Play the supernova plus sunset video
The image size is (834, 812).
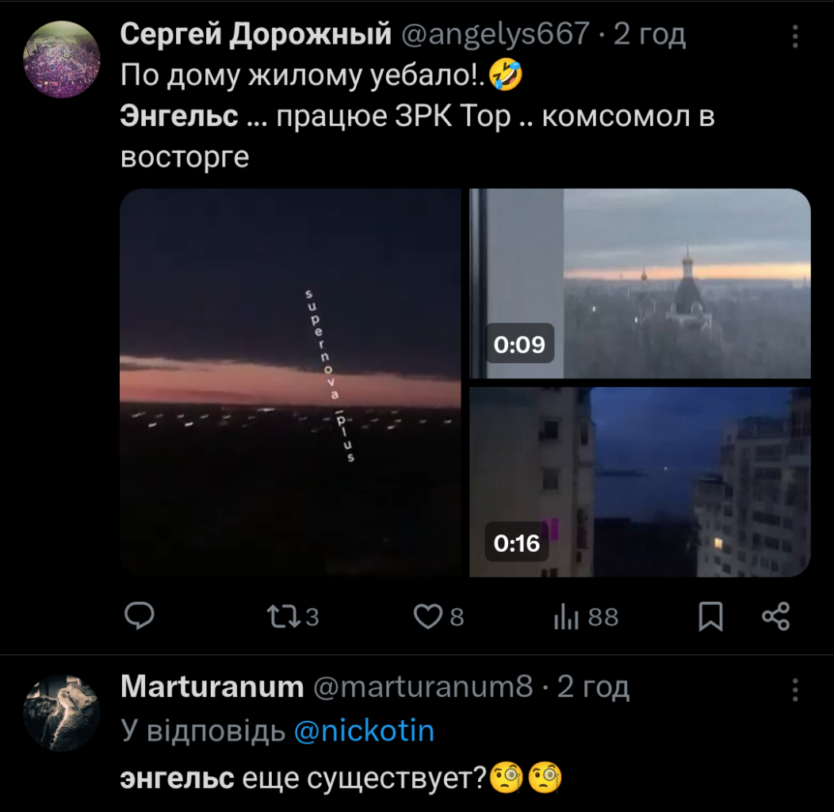(x=290, y=382)
